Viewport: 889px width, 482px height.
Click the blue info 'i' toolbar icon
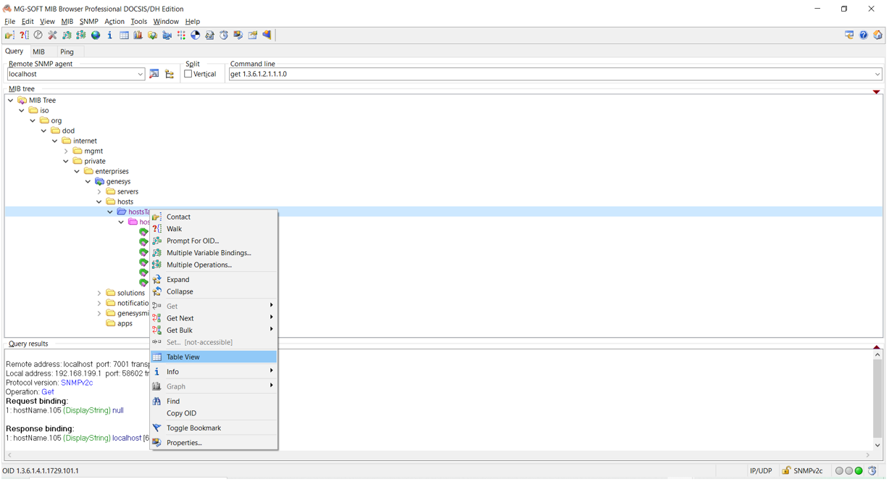[109, 36]
